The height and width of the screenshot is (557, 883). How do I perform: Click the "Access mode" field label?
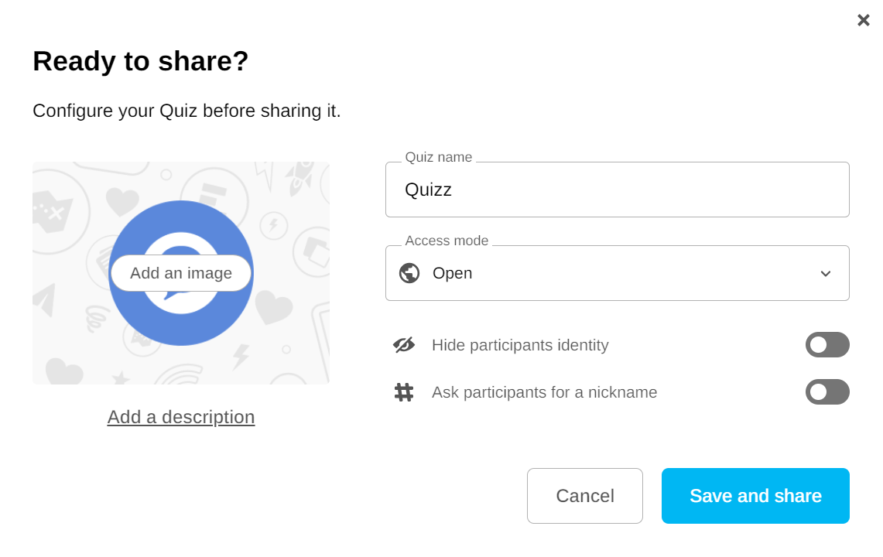coord(447,241)
